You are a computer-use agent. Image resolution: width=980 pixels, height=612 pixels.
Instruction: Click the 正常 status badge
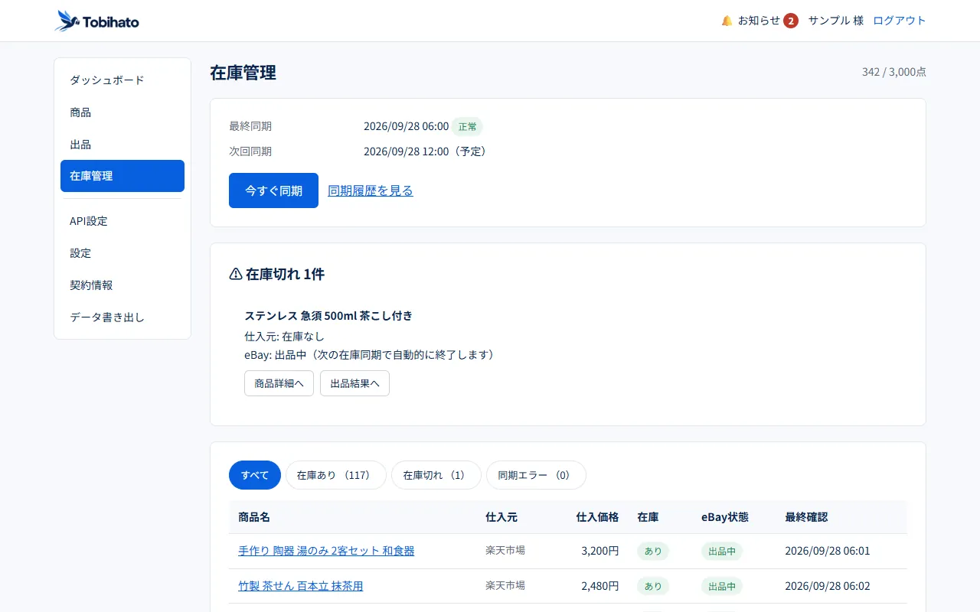click(x=467, y=126)
